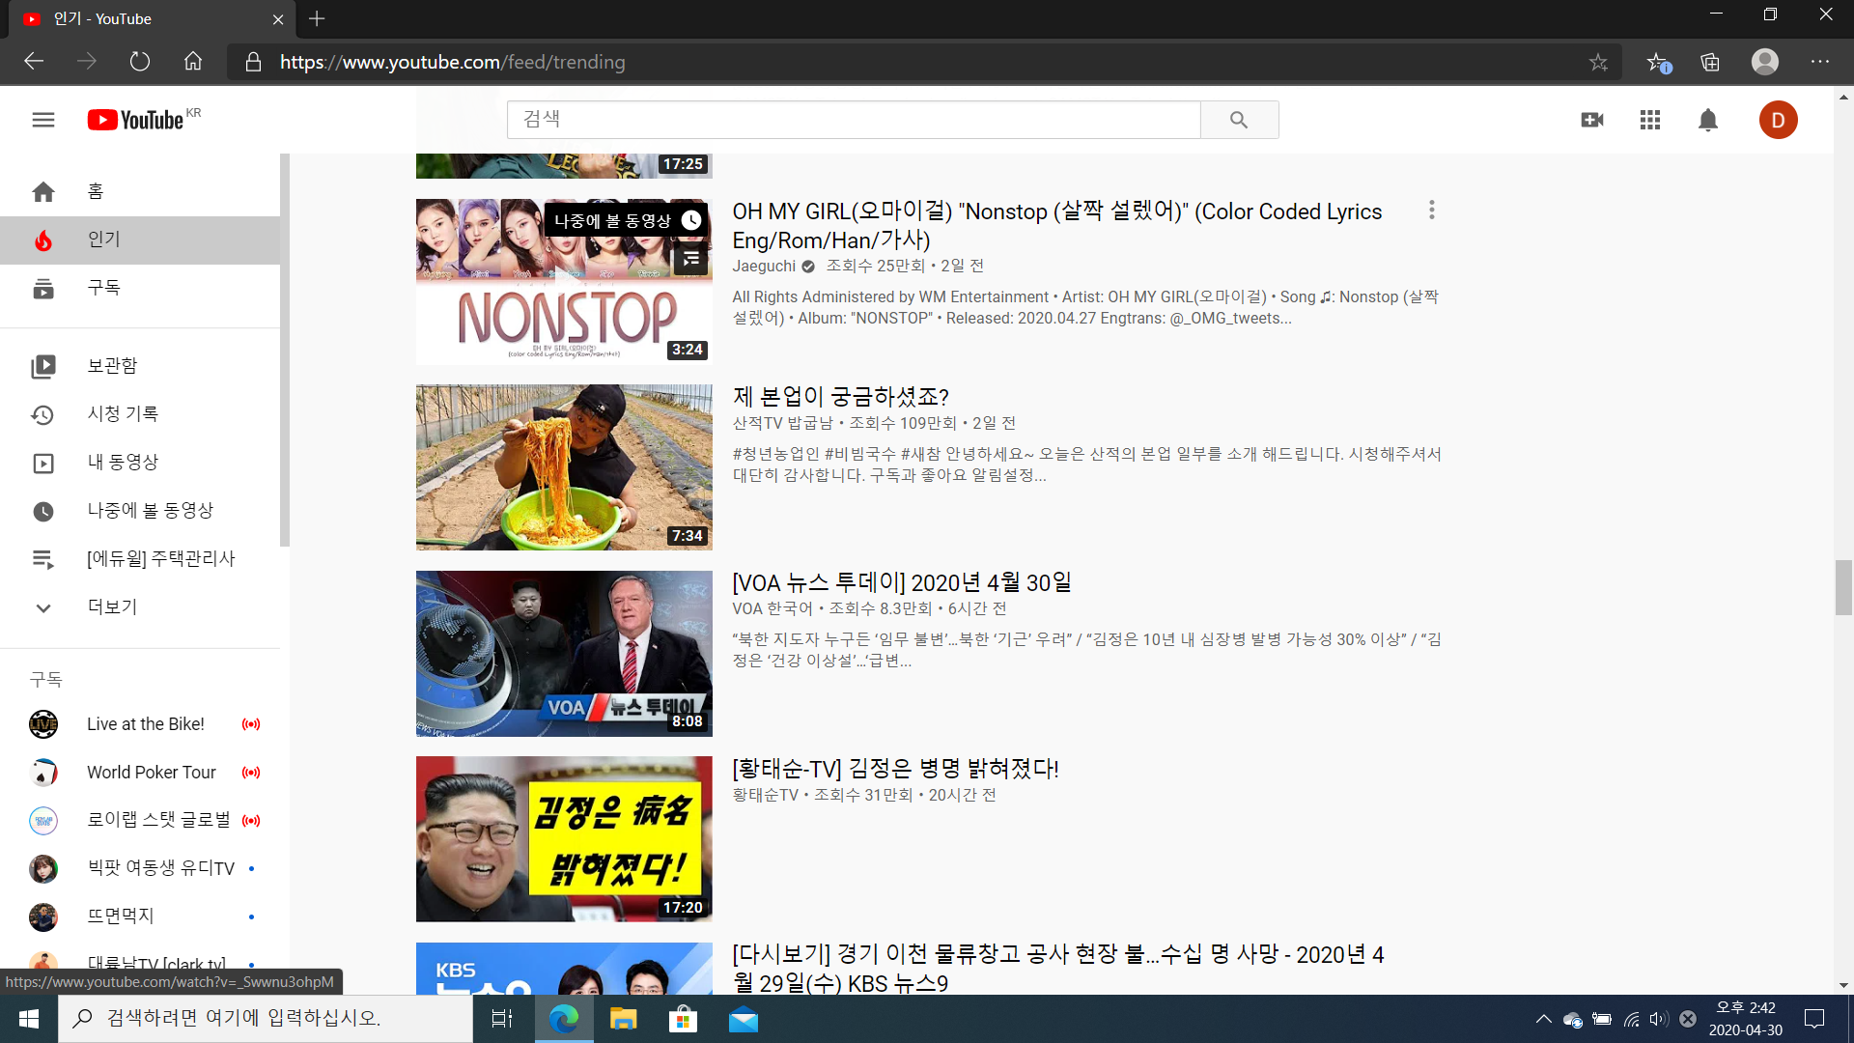Image resolution: width=1854 pixels, height=1043 pixels.
Task: Select 인기 in the sidebar
Action: [x=140, y=240]
